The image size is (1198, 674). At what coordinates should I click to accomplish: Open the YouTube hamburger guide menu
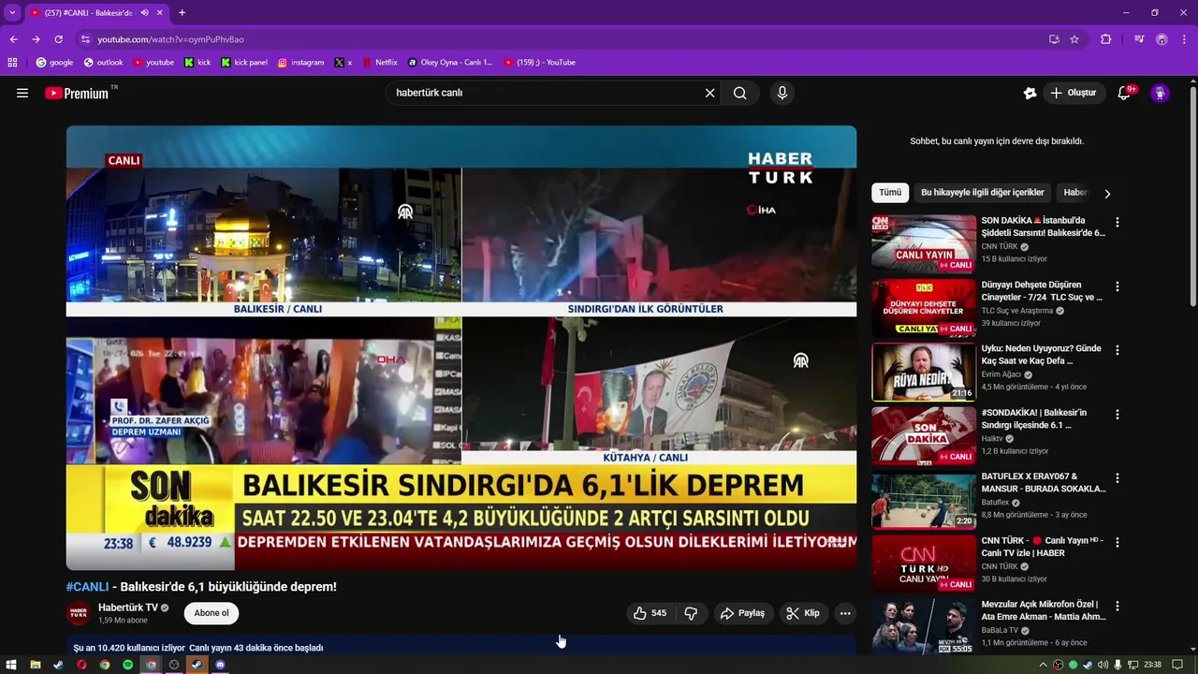tap(22, 93)
